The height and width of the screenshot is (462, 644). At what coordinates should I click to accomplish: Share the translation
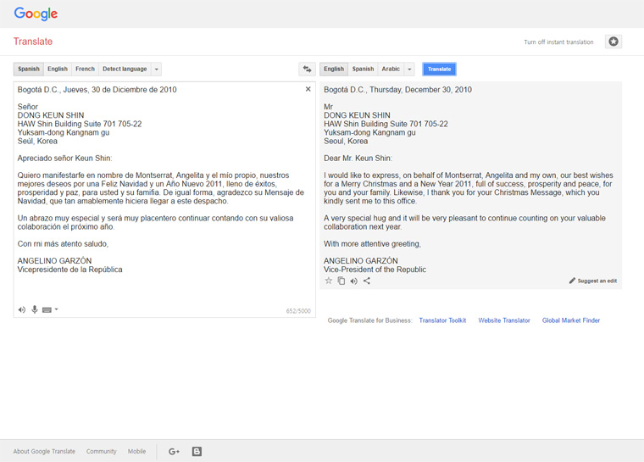367,281
